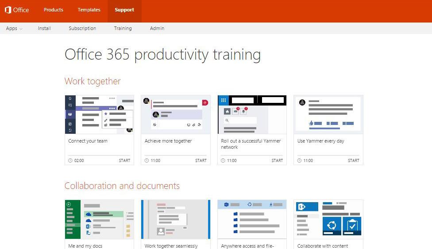
Task: Open the Connect your team thumbnail
Action: click(x=100, y=115)
